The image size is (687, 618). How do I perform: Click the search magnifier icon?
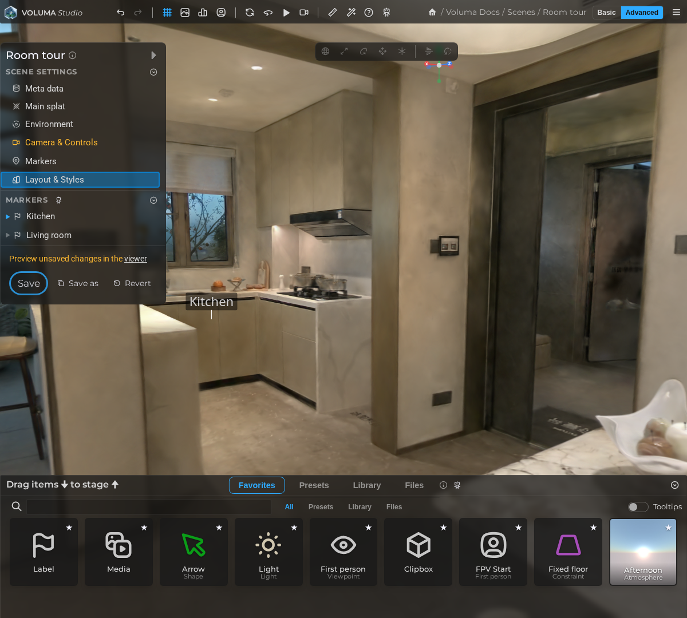pyautogui.click(x=17, y=506)
